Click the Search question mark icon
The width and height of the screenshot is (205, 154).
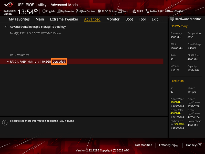[x=120, y=11]
